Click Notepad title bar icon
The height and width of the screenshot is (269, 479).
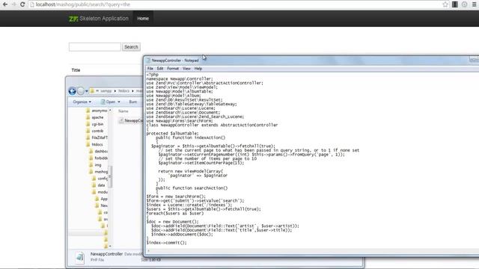pyautogui.click(x=148, y=61)
